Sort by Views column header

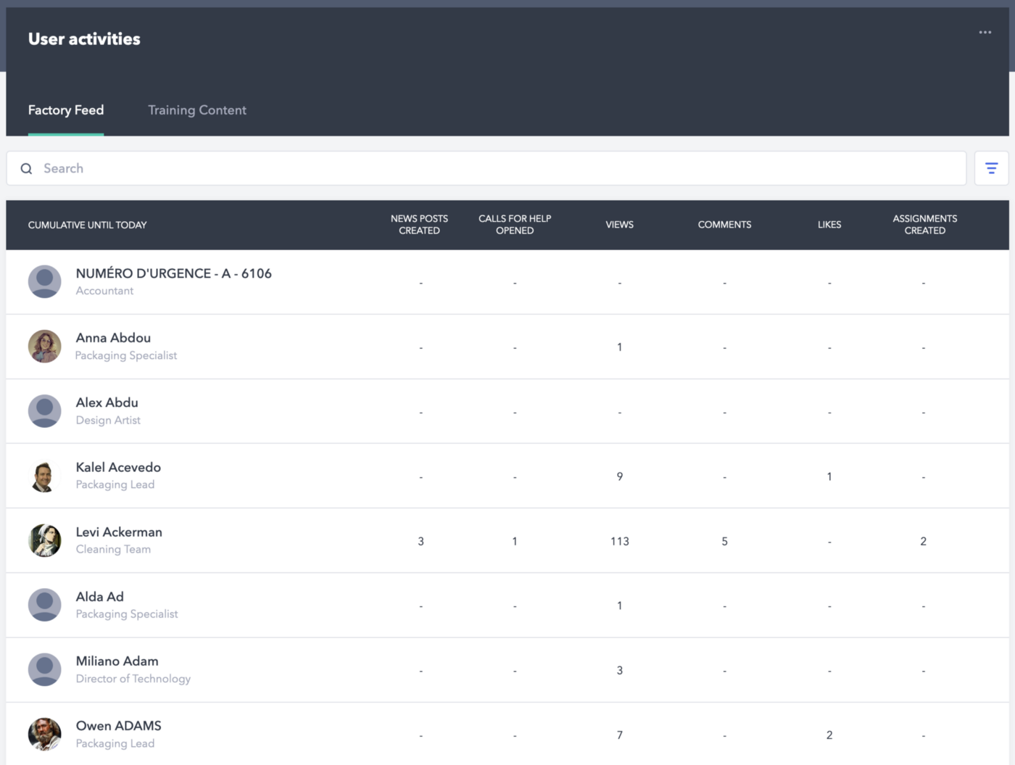[620, 225]
